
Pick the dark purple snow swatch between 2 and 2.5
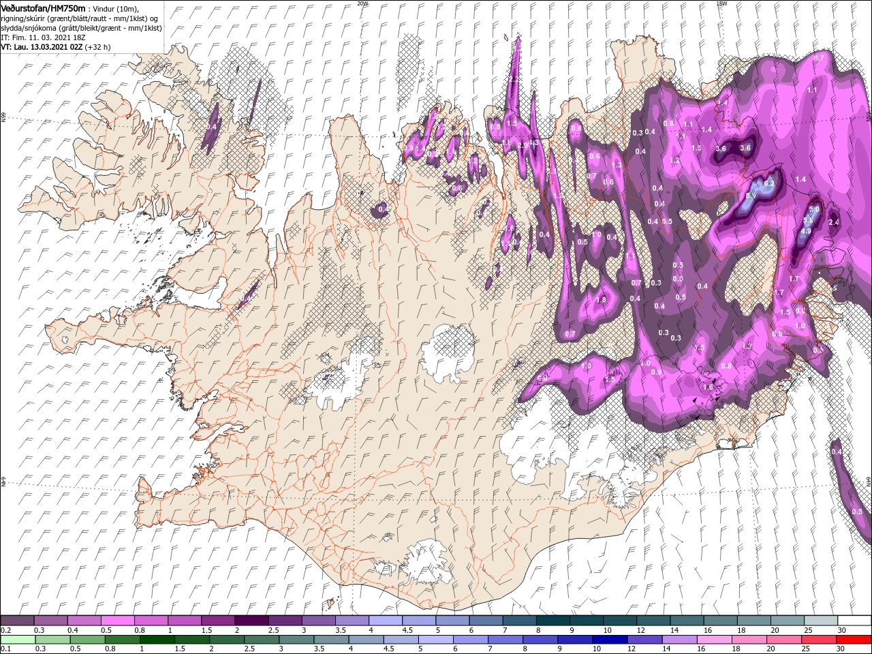tap(251, 621)
